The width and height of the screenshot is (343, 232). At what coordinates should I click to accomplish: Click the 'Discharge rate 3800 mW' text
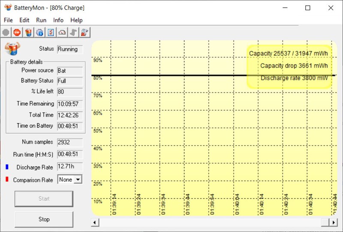tap(294, 78)
